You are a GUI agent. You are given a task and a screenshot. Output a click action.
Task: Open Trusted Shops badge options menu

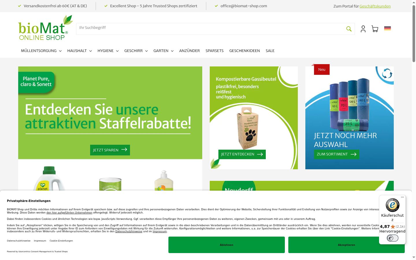click(x=402, y=197)
